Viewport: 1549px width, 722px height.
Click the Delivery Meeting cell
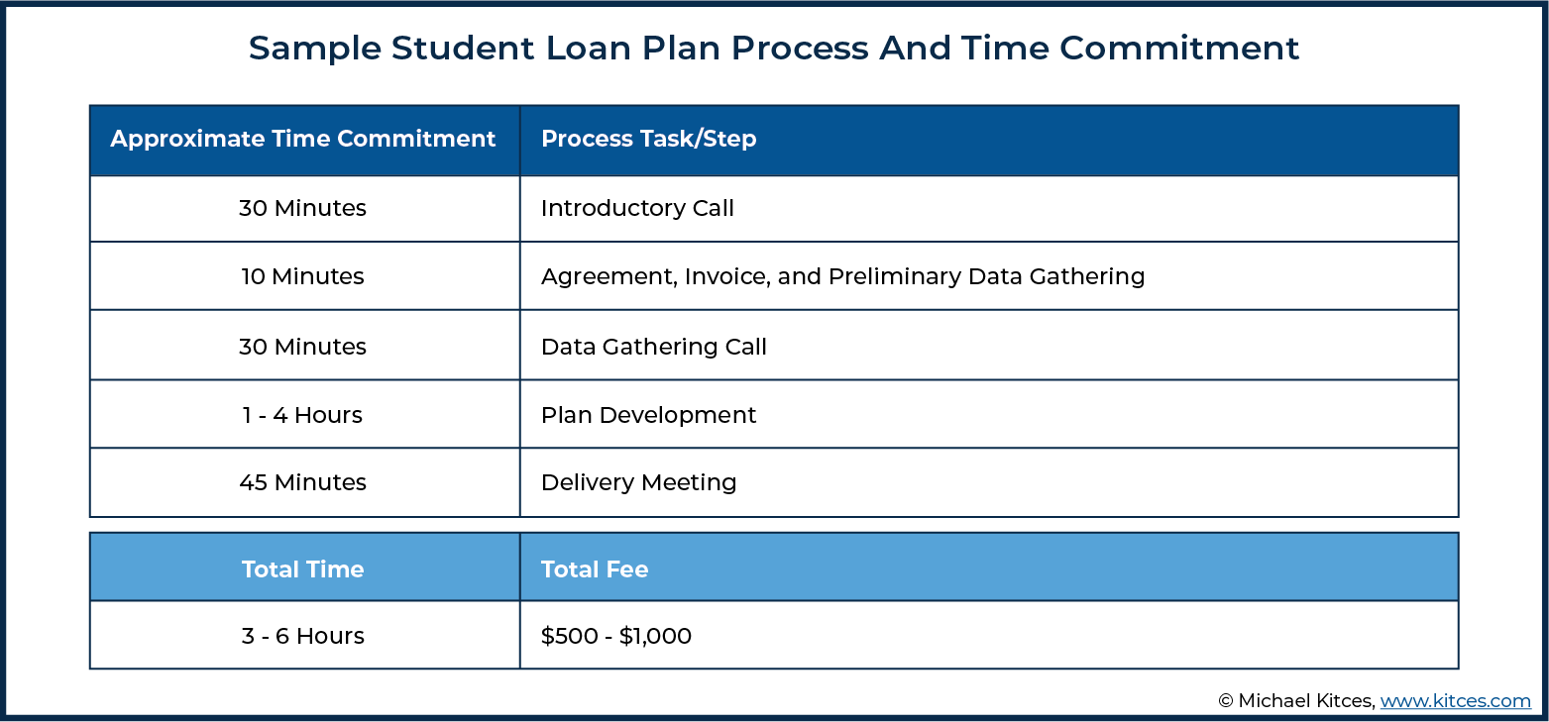pyautogui.click(x=989, y=482)
